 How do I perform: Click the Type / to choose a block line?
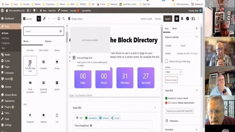point(114,95)
